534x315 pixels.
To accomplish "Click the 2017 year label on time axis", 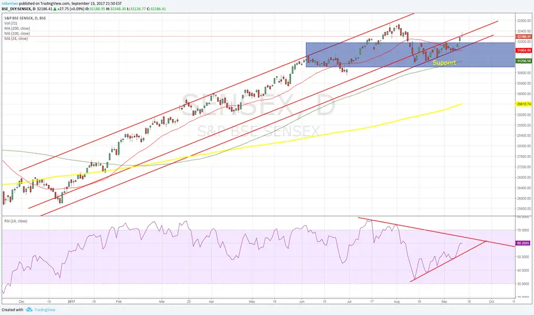I will (71, 301).
